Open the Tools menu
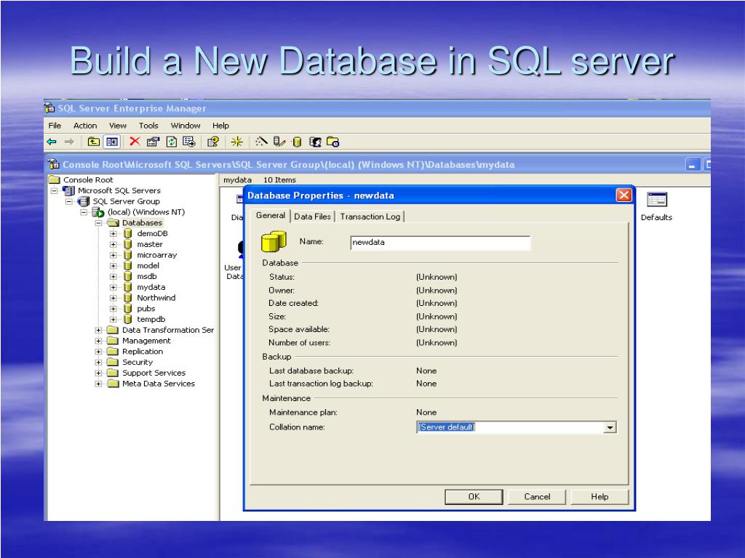745x558 pixels. (x=148, y=125)
